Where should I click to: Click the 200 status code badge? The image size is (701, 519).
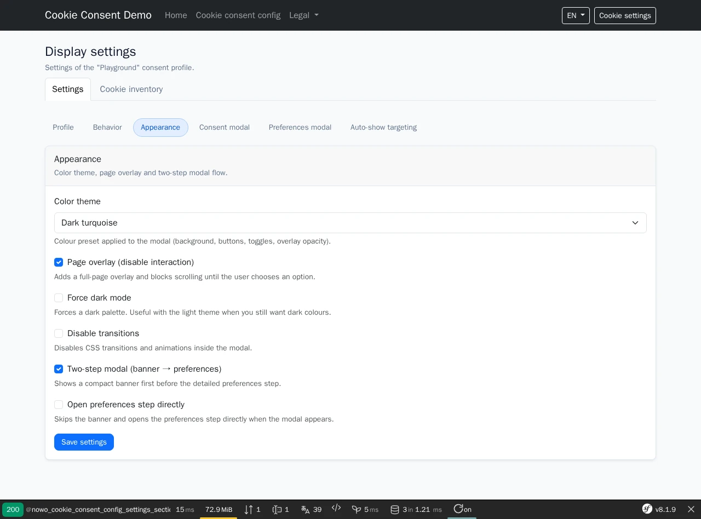(13, 510)
